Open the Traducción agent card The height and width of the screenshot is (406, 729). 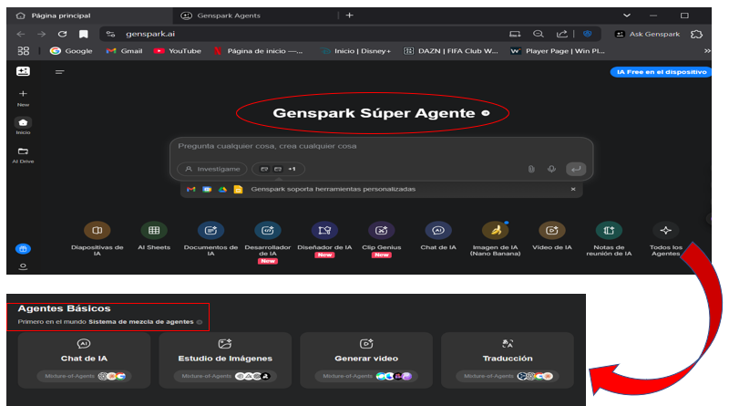pos(508,360)
